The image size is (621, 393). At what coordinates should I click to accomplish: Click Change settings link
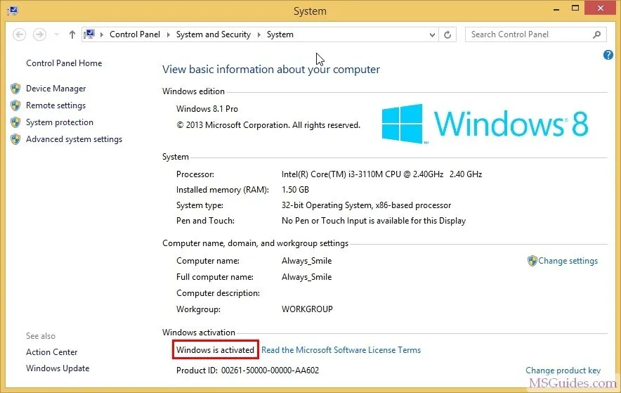[568, 261]
